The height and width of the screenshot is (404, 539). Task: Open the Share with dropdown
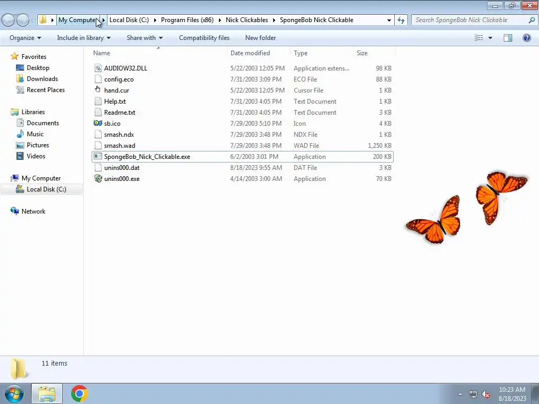point(144,38)
